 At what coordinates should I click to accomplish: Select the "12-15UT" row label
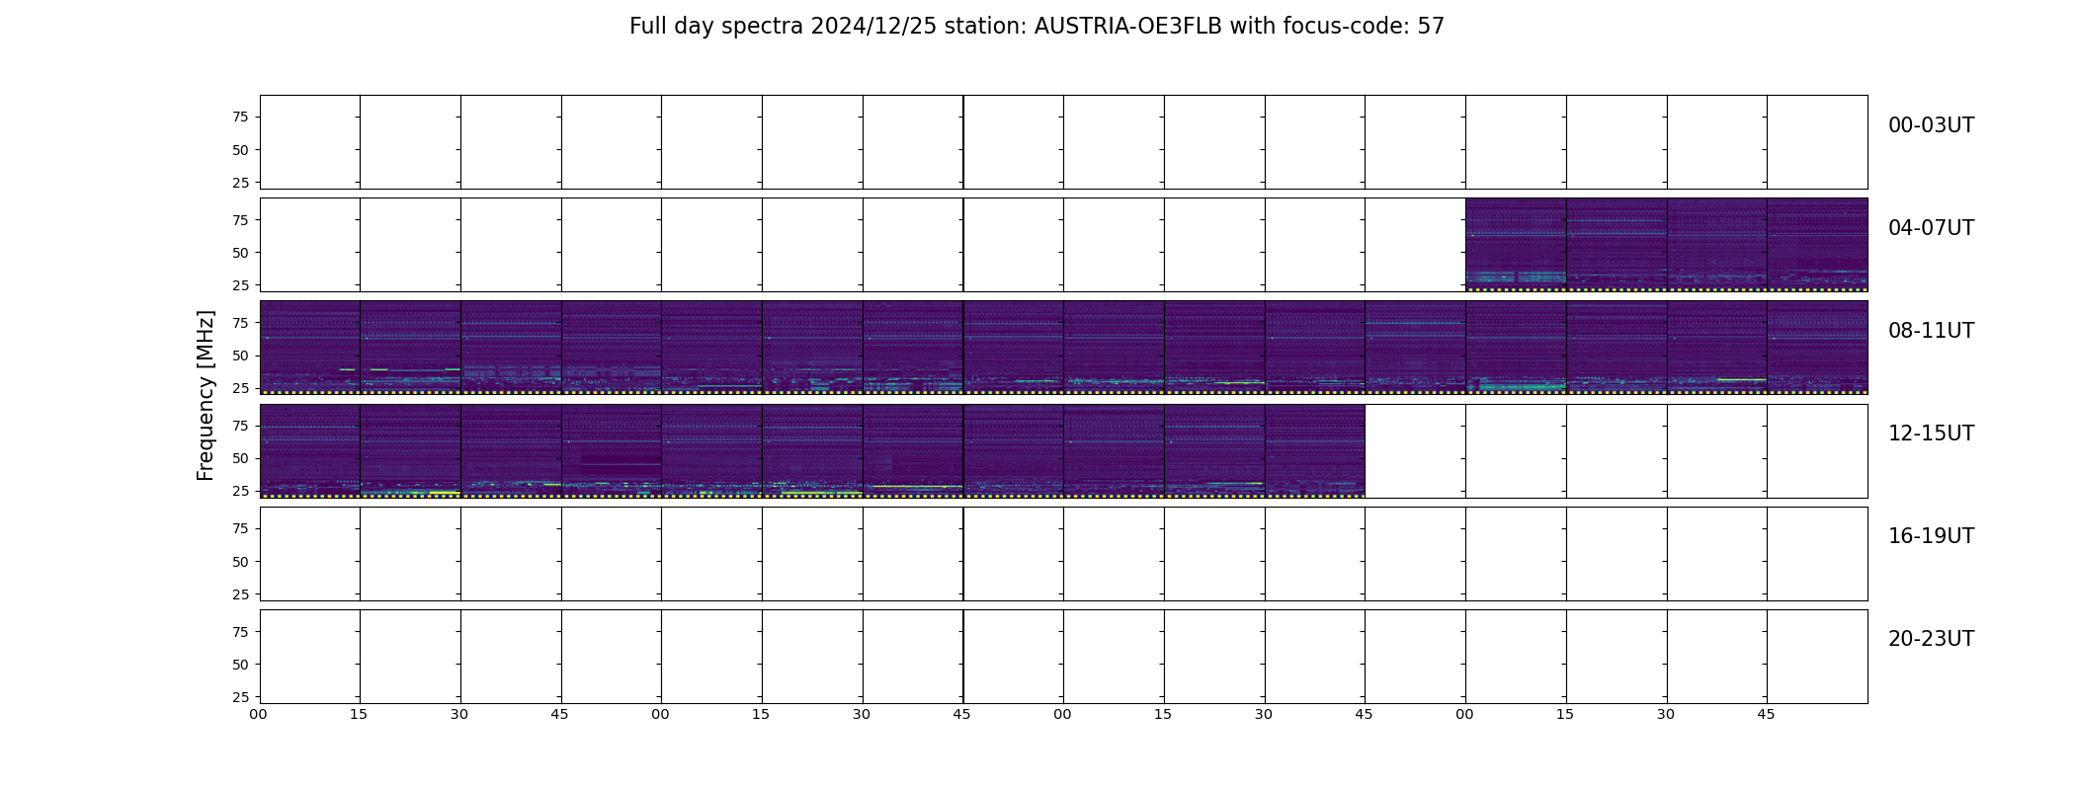click(1931, 434)
